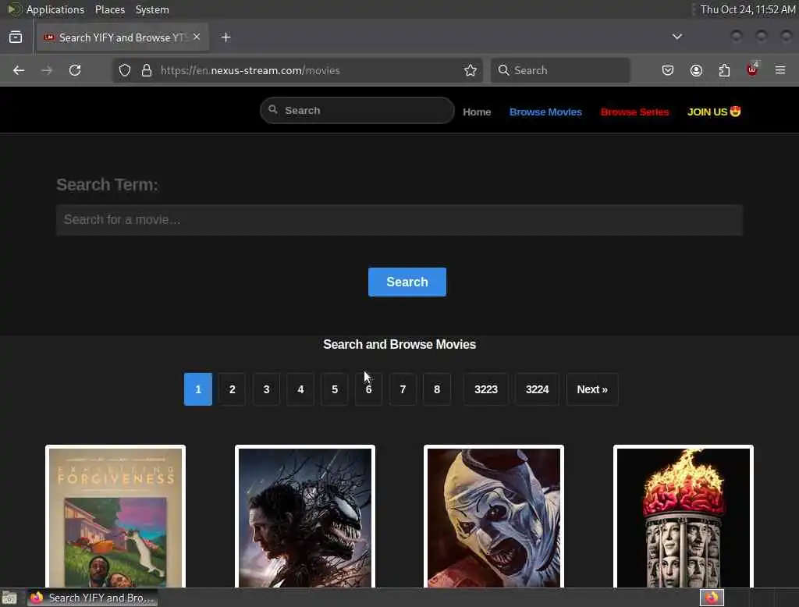Click the blue Search button

pos(407,282)
